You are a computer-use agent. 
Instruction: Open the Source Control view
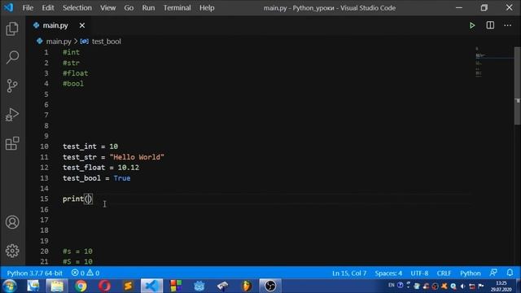(x=12, y=85)
